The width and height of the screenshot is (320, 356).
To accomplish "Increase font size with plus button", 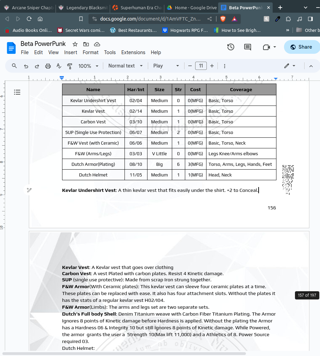I will coord(212,66).
